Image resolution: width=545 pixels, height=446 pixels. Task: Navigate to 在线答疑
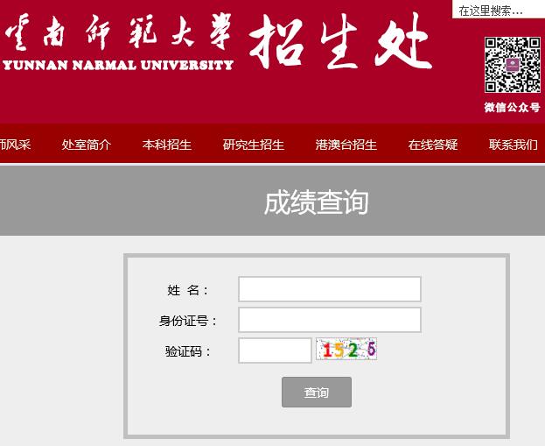click(x=433, y=145)
